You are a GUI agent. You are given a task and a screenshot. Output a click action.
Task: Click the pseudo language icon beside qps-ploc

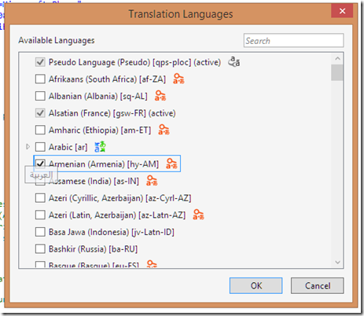pyautogui.click(x=233, y=62)
